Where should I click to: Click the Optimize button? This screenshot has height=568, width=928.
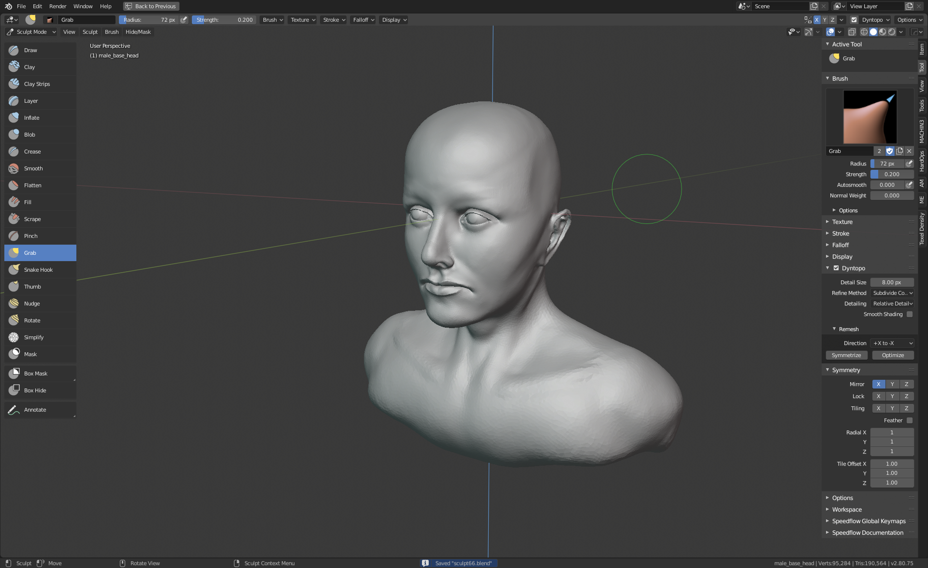[893, 355]
